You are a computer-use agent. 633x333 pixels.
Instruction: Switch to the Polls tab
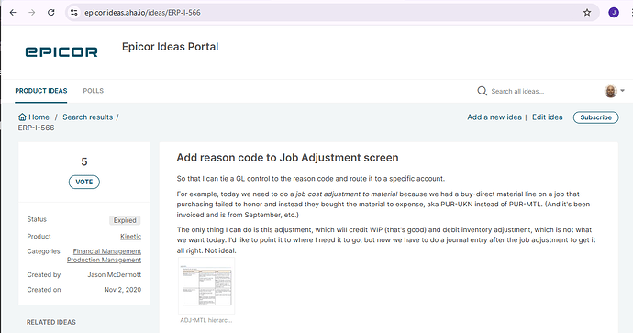(x=94, y=91)
